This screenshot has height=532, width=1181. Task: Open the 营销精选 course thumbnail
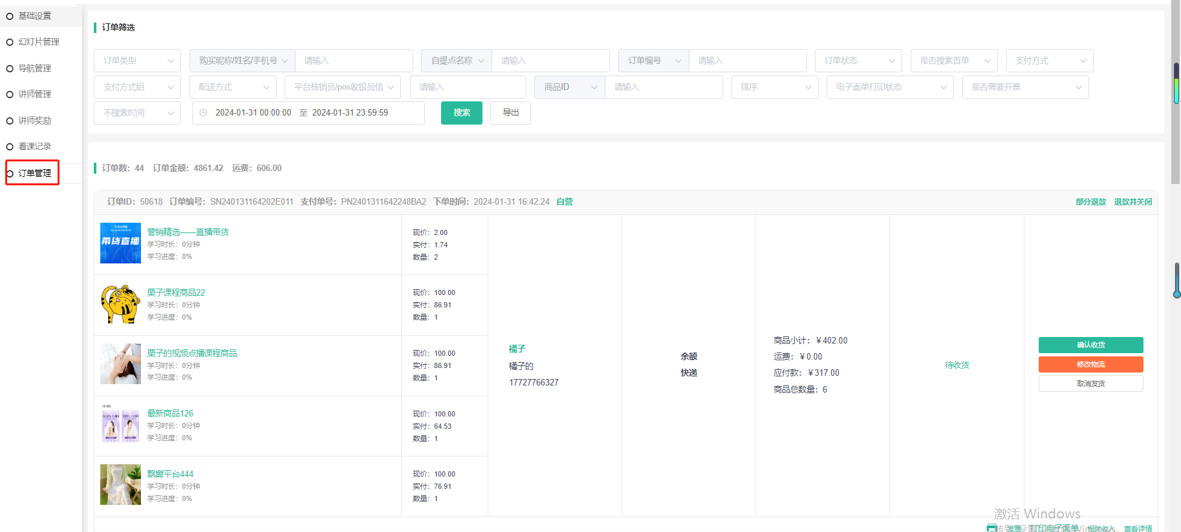pyautogui.click(x=120, y=243)
